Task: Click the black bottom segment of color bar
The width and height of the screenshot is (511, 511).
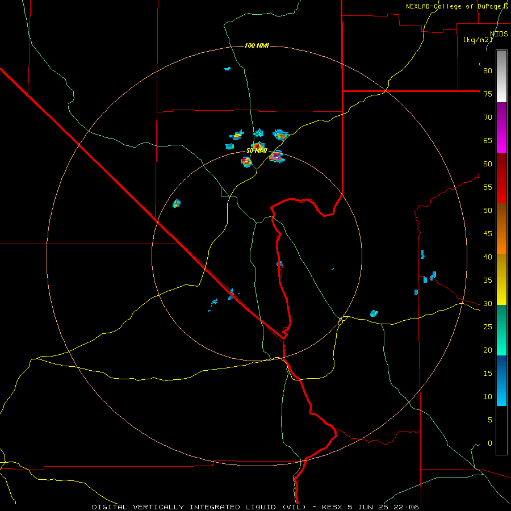Action: click(x=501, y=430)
